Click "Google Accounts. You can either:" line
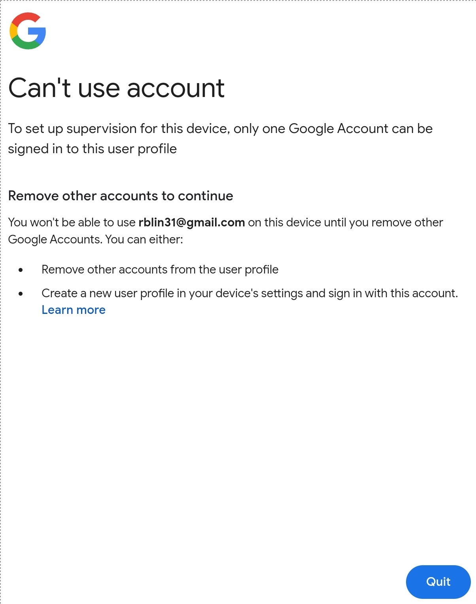The width and height of the screenshot is (476, 604). [96, 239]
